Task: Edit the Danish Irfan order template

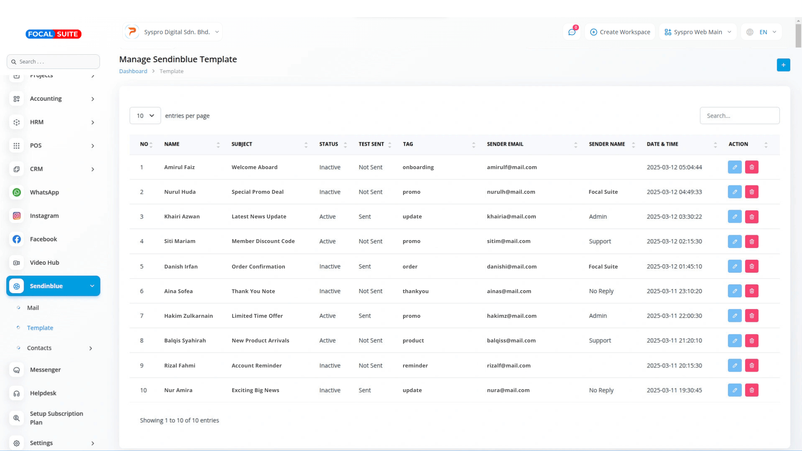Action: click(734, 266)
